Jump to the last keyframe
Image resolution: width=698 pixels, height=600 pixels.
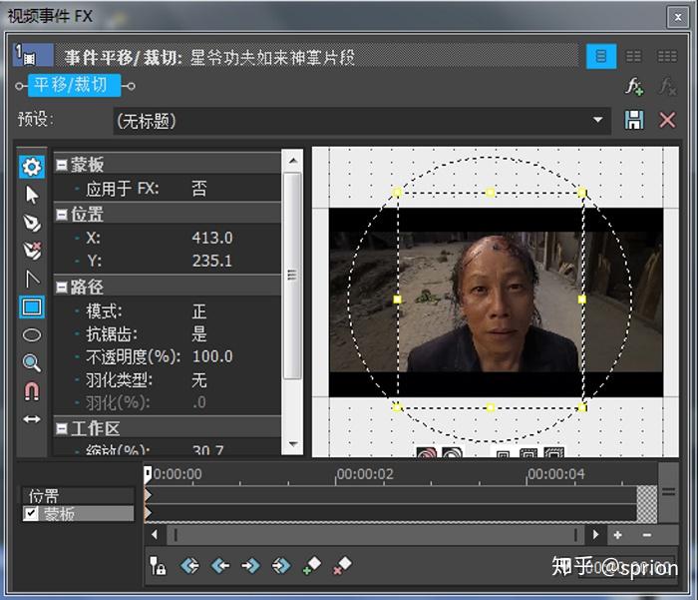(281, 566)
